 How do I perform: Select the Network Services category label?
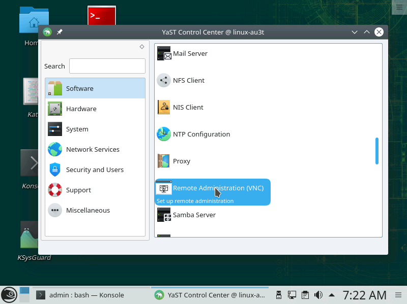tap(93, 149)
